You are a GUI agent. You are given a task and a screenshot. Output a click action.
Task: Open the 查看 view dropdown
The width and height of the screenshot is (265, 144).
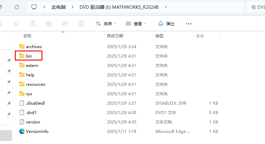click(x=136, y=24)
